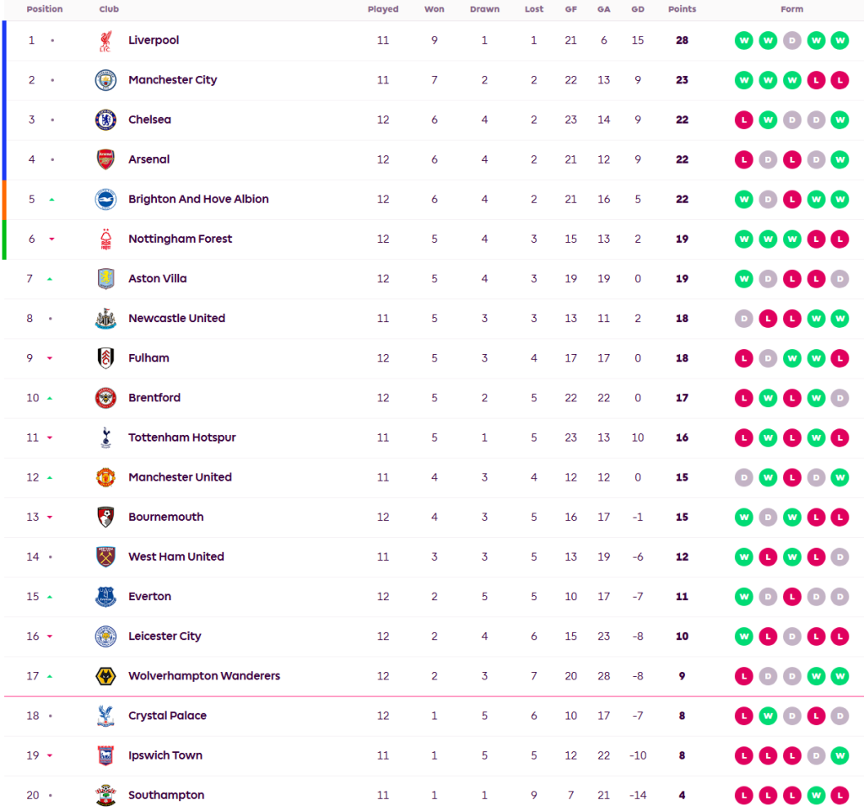The height and width of the screenshot is (811, 864).
Task: Click the Newcastle United crest icon
Action: 105,319
